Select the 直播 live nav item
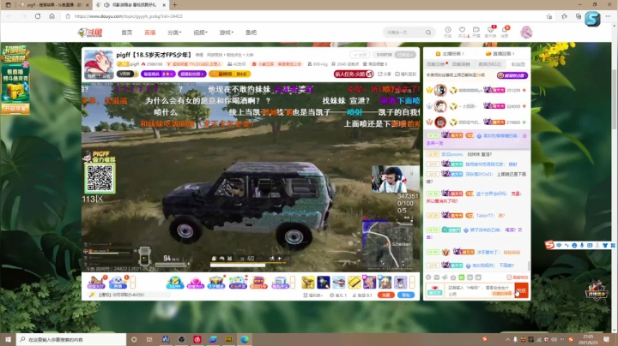618x346 pixels. (149, 33)
